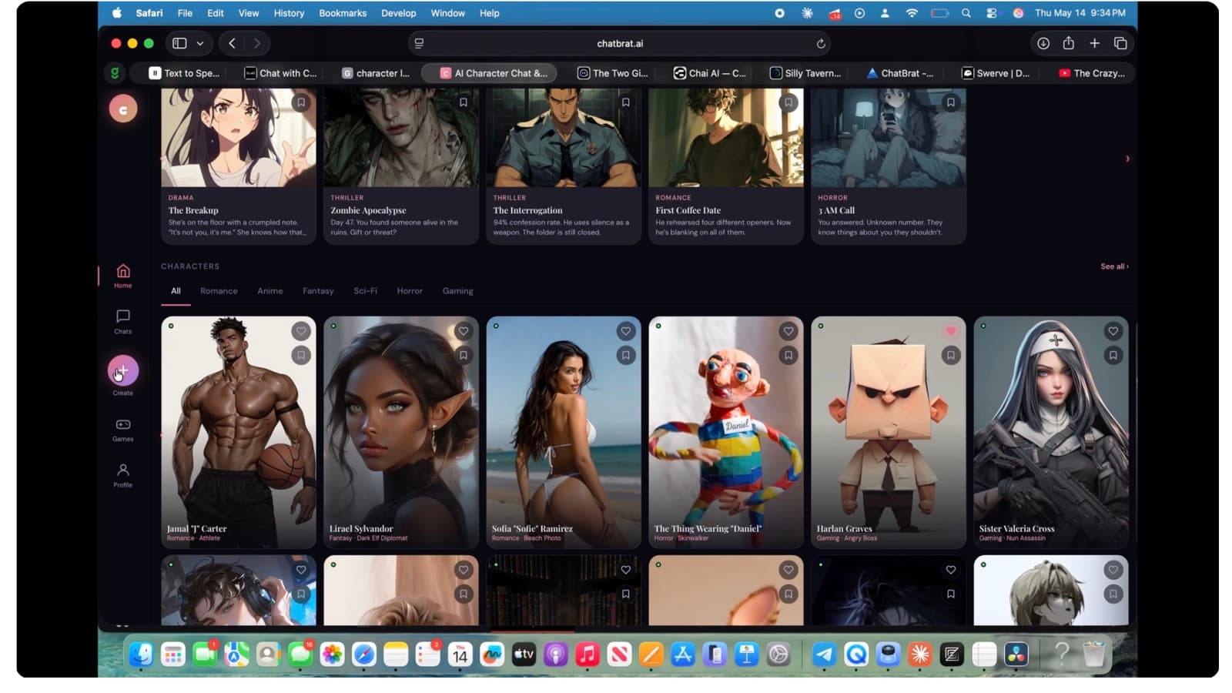Click the chatbrat.ai address bar
This screenshot has width=1232, height=693.
[620, 44]
